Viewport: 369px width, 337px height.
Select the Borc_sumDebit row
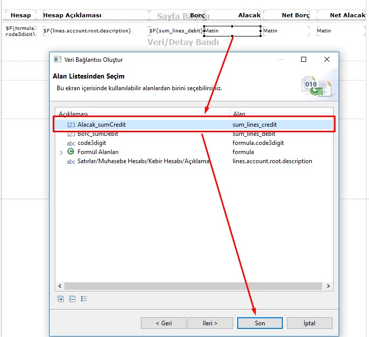tap(194, 134)
